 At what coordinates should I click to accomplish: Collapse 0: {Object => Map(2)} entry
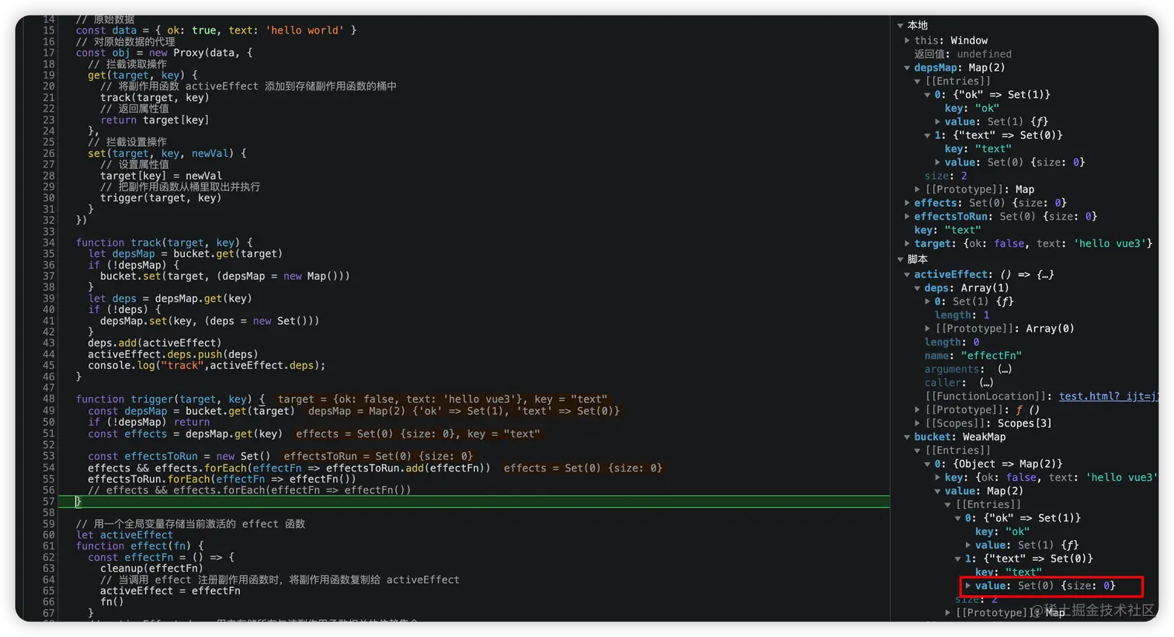(927, 464)
